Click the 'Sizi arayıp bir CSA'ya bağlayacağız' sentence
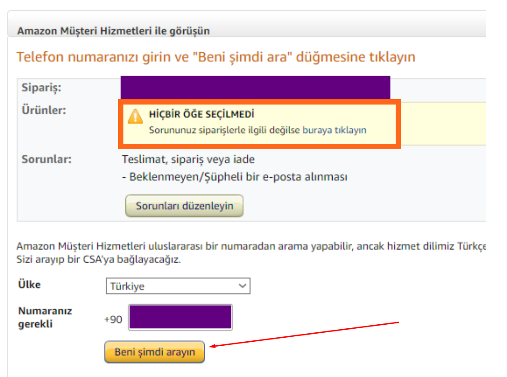 pyautogui.click(x=99, y=259)
